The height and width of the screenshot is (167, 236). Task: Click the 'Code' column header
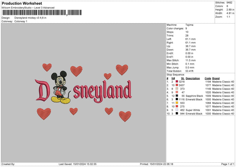point(208,78)
